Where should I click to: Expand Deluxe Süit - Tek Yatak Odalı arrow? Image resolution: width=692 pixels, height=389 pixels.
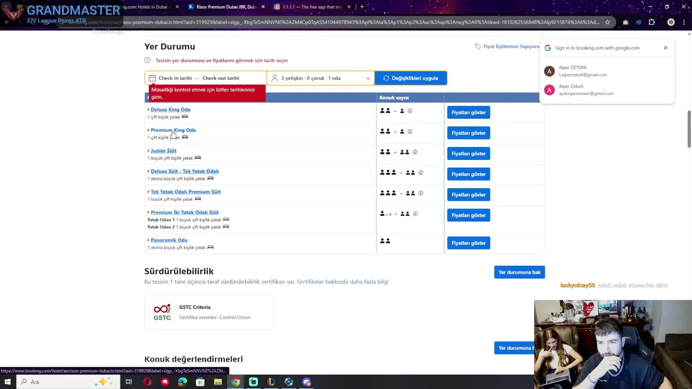[x=148, y=171]
